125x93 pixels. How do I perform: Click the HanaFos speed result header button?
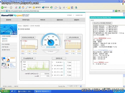102,23
